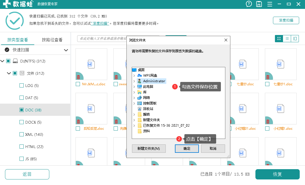The width and height of the screenshot is (305, 185).
Task: Click Word icon of Mr.&M...c.doc thumbnail
Action: click(91, 64)
